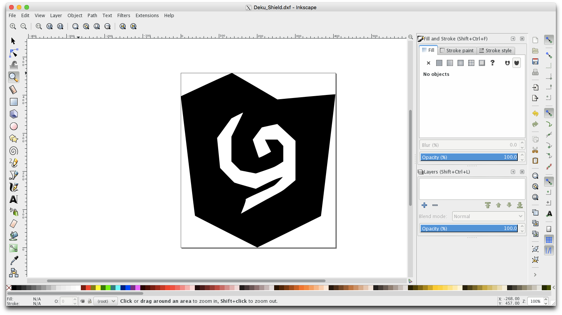The height and width of the screenshot is (315, 562).
Task: Toggle the main enable snapping button
Action: click(x=549, y=40)
